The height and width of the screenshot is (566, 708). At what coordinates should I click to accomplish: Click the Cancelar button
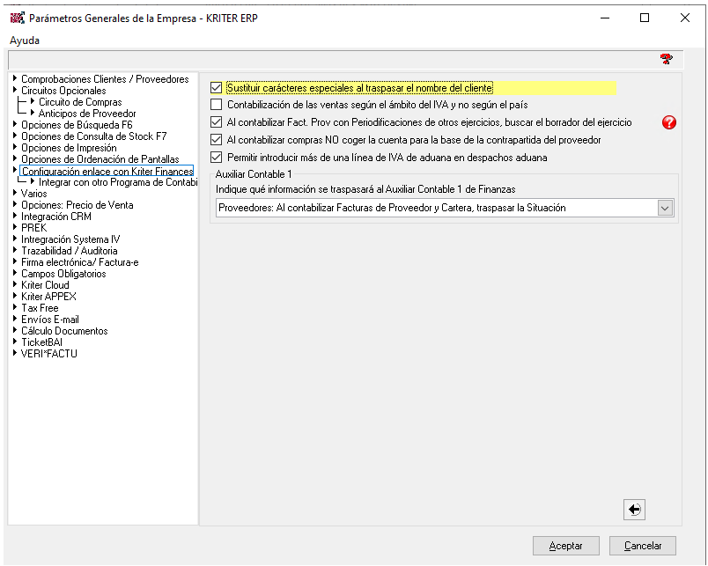[x=643, y=546]
